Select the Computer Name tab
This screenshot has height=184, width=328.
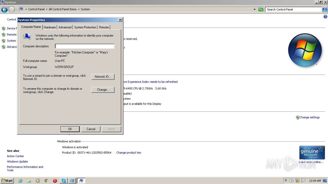31,27
